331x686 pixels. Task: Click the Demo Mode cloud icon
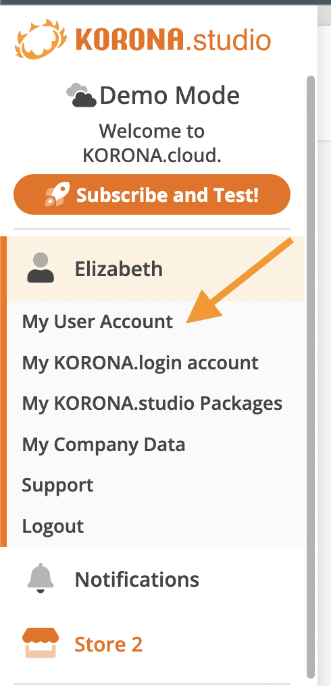82,95
